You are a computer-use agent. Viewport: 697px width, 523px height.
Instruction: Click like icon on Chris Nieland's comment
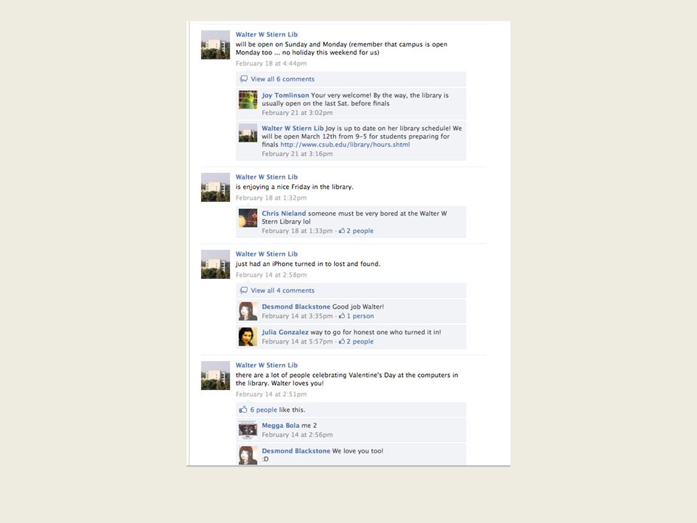pos(342,231)
